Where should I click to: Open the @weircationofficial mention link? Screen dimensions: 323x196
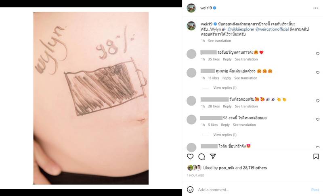click(x=272, y=29)
